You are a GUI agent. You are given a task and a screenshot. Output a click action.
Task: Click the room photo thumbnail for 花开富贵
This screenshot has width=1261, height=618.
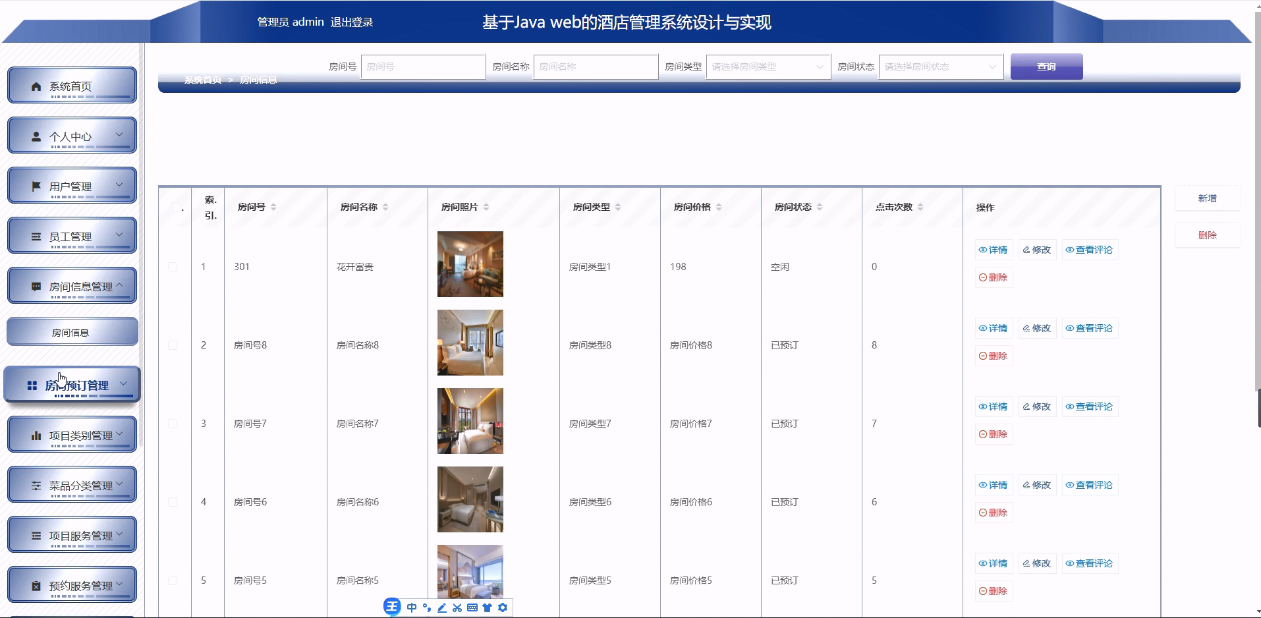tap(470, 264)
